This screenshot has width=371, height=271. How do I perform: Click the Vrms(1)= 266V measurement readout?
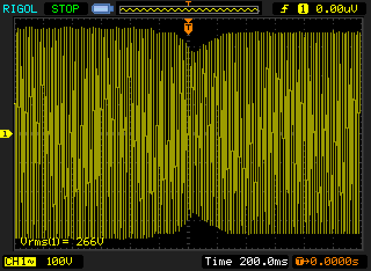pos(62,241)
